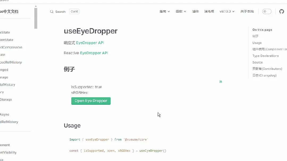Screen dimensions: 287x161
Task: Jump to the Usage section heading link
Action: [257, 43]
